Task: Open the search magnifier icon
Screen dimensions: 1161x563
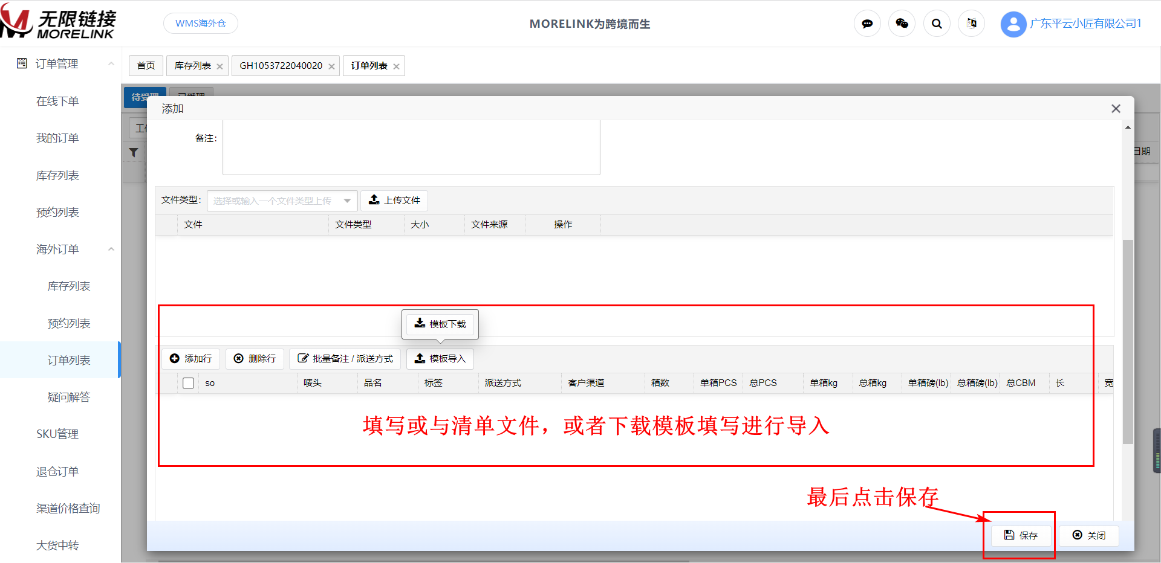Action: pyautogui.click(x=937, y=24)
